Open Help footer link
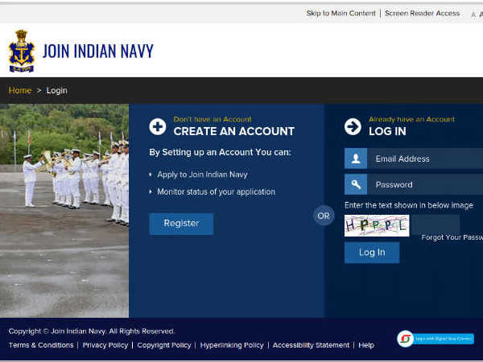Screen dimensions: 483x362 366,345
